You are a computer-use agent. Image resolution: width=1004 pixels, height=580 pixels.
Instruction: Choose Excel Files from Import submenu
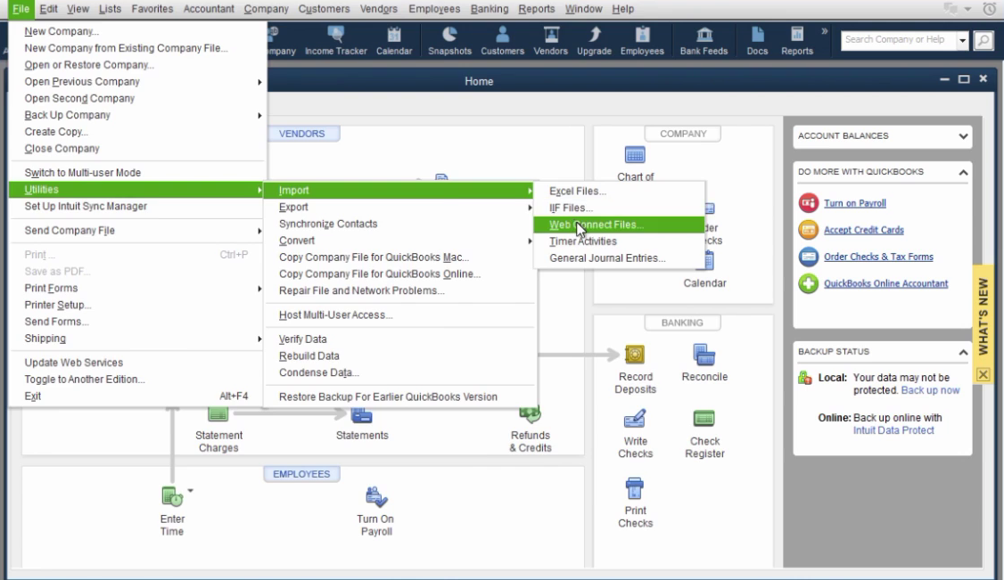(x=619, y=192)
